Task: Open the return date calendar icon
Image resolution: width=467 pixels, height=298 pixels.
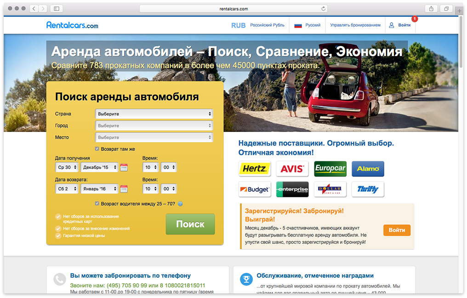Action: tap(124, 189)
